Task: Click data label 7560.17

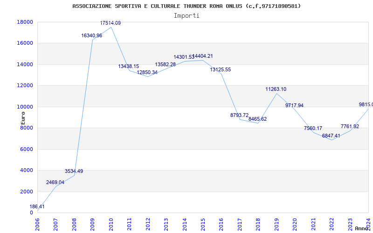Action: pyautogui.click(x=313, y=129)
